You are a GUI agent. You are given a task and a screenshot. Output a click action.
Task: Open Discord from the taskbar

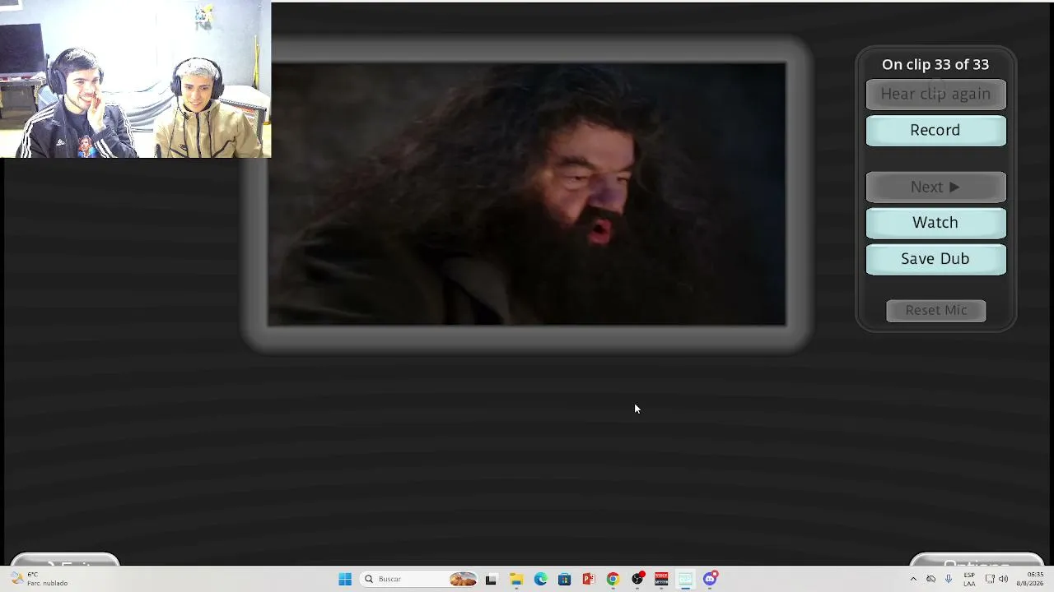710,579
